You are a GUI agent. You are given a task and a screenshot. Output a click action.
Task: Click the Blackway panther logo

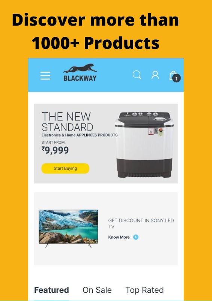[x=80, y=72]
